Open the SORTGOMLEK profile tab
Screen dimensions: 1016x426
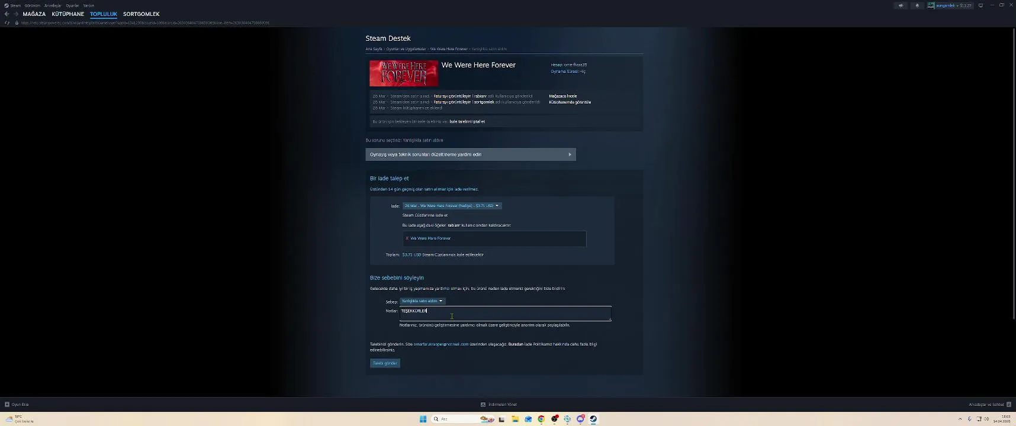click(142, 14)
